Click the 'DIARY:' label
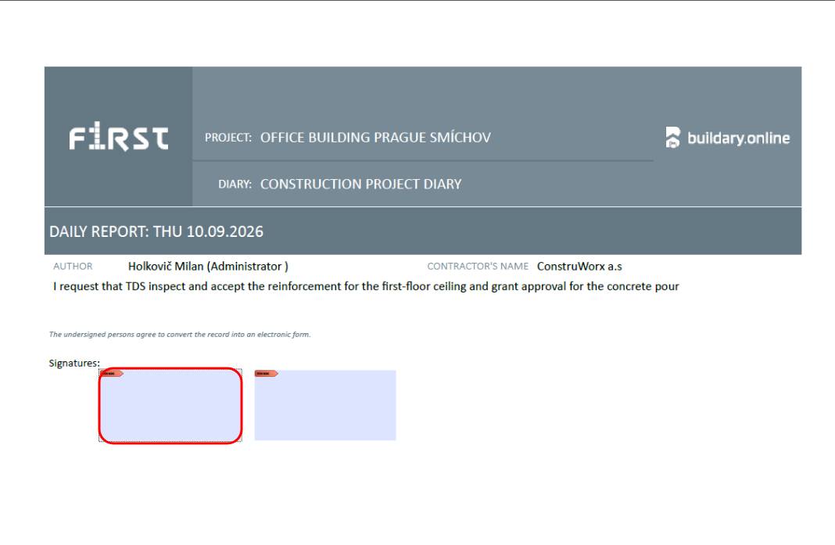 (x=235, y=185)
